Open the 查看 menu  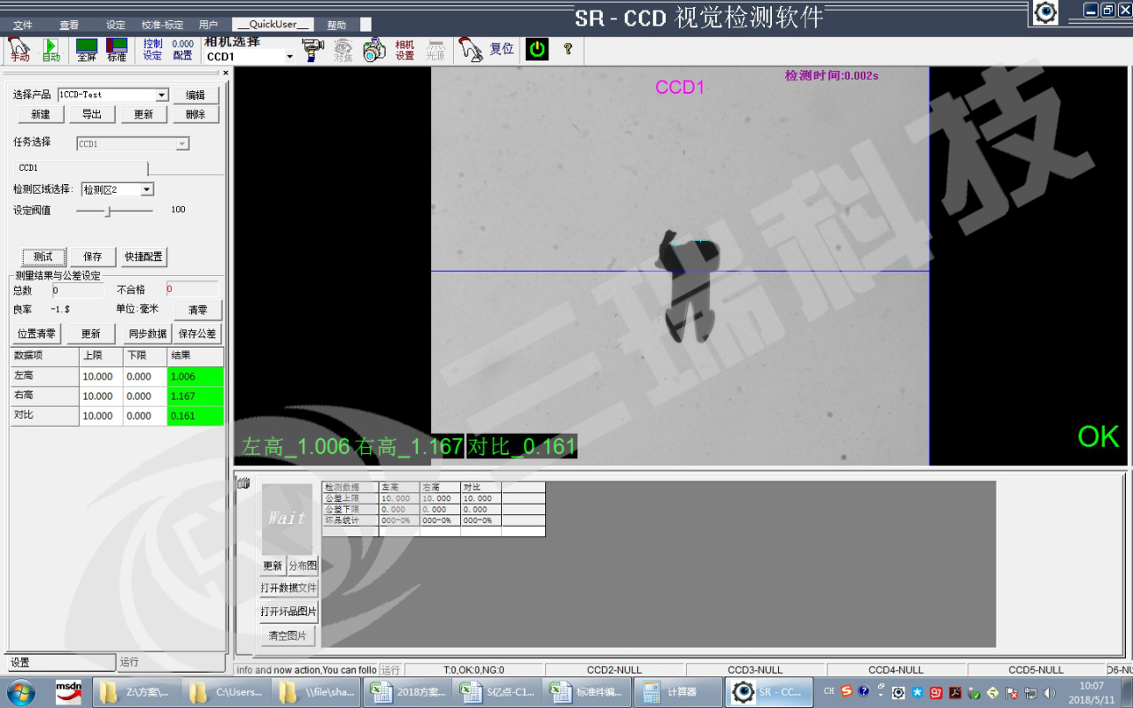pos(69,25)
